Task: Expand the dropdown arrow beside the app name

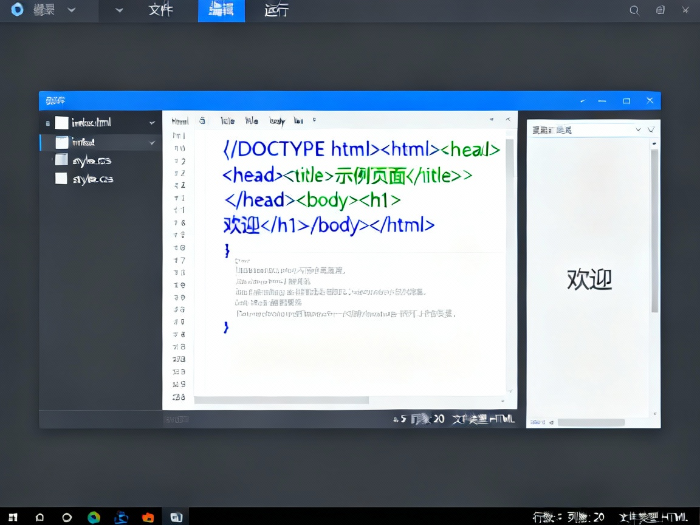Action: click(x=72, y=10)
